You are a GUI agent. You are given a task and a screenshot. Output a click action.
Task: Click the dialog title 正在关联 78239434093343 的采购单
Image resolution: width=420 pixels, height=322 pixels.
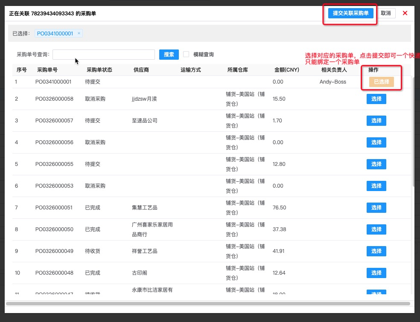pos(52,13)
